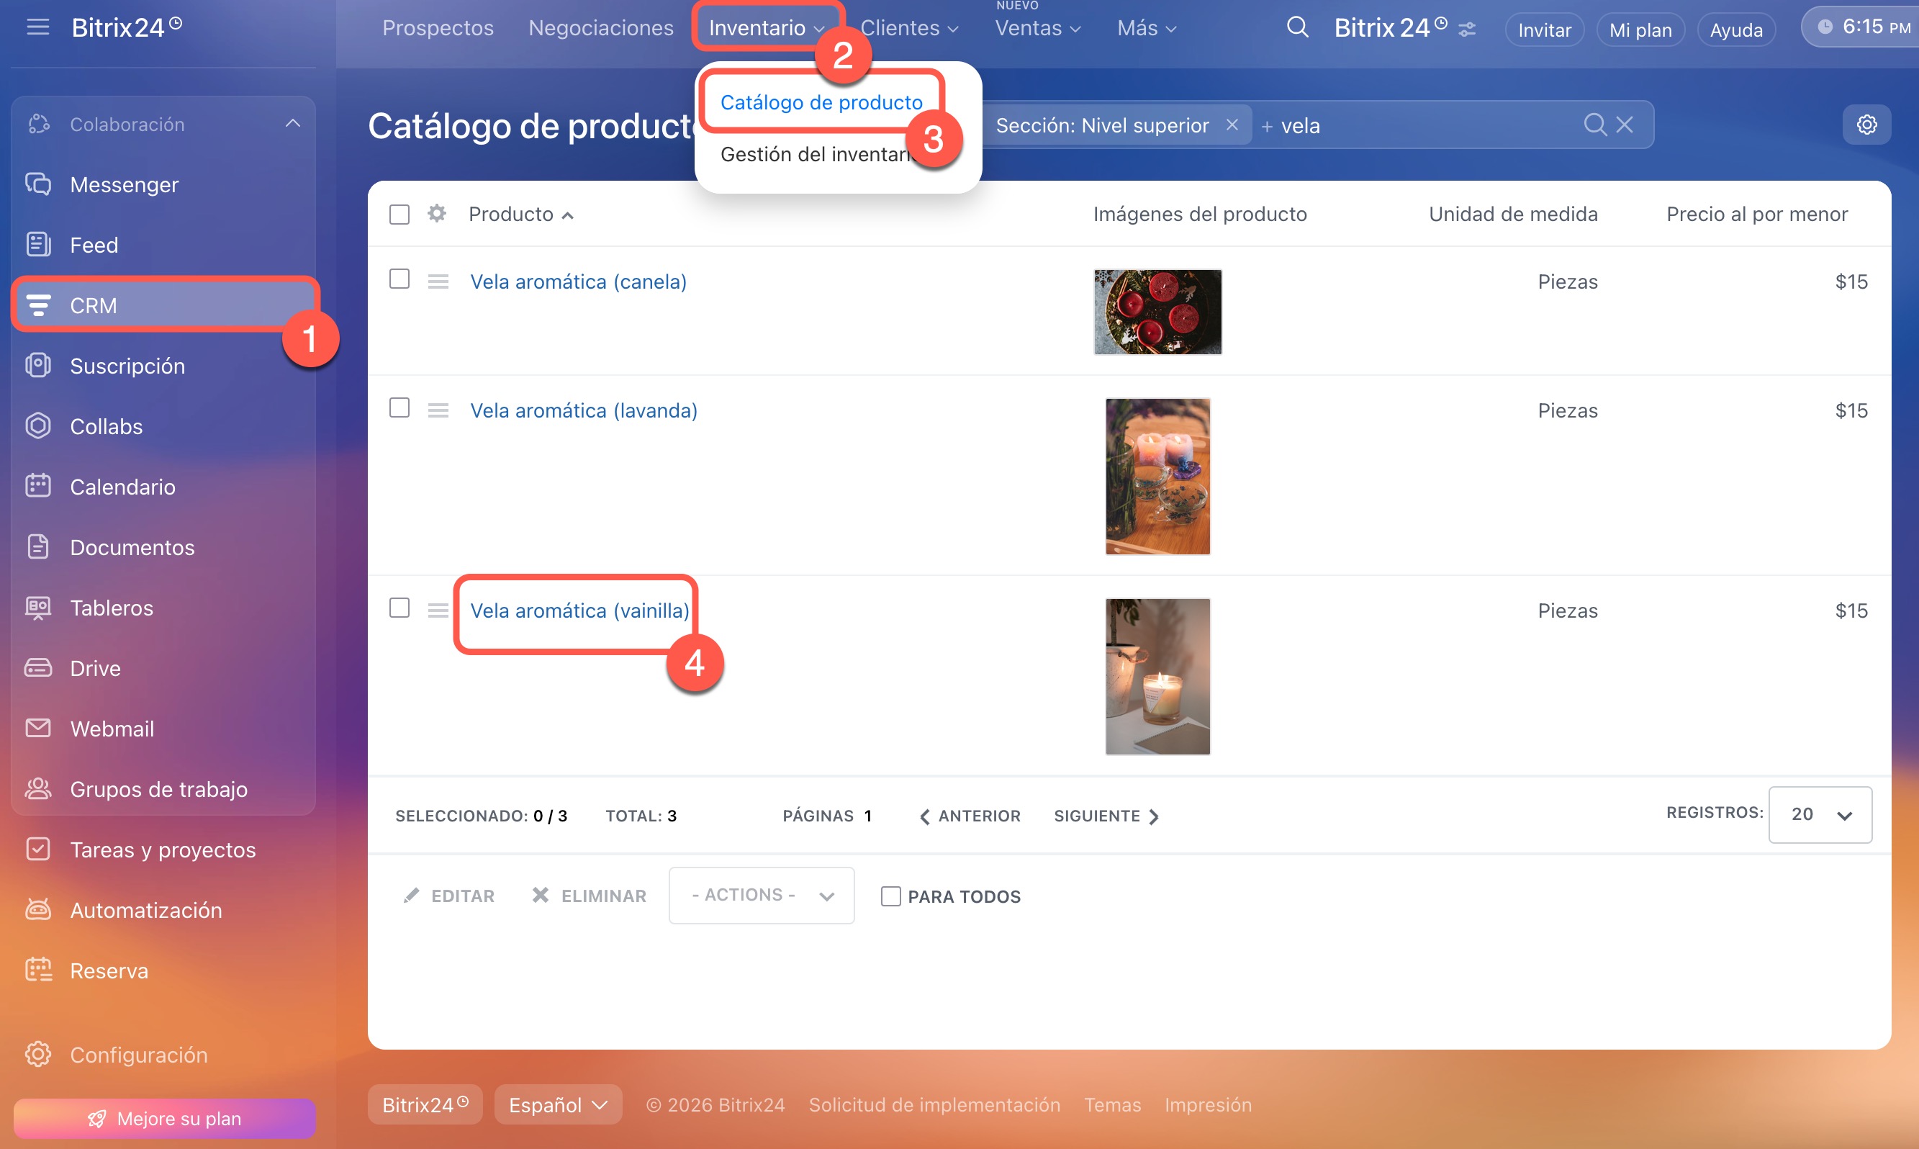Open the hamburger menu icon
This screenshot has height=1149, width=1919.
point(37,28)
